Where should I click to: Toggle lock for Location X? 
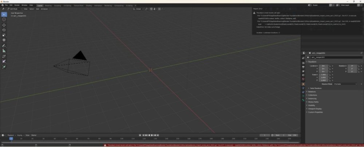point(330,66)
